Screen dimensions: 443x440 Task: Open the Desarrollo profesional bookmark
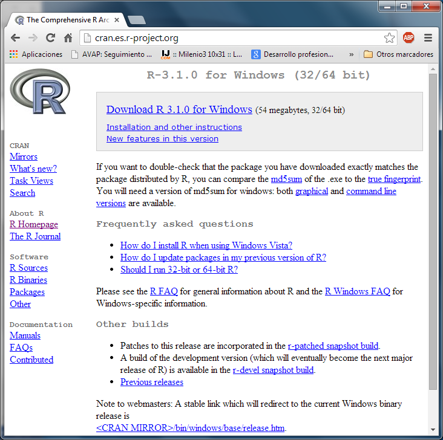(292, 54)
